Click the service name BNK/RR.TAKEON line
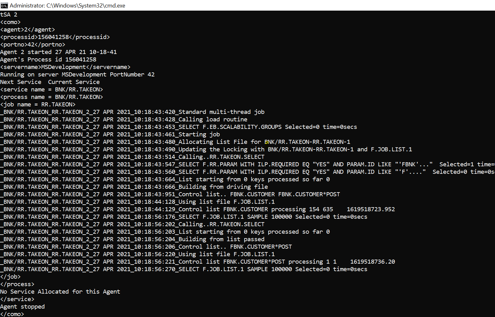This screenshot has width=495, height=317. pos(51,90)
